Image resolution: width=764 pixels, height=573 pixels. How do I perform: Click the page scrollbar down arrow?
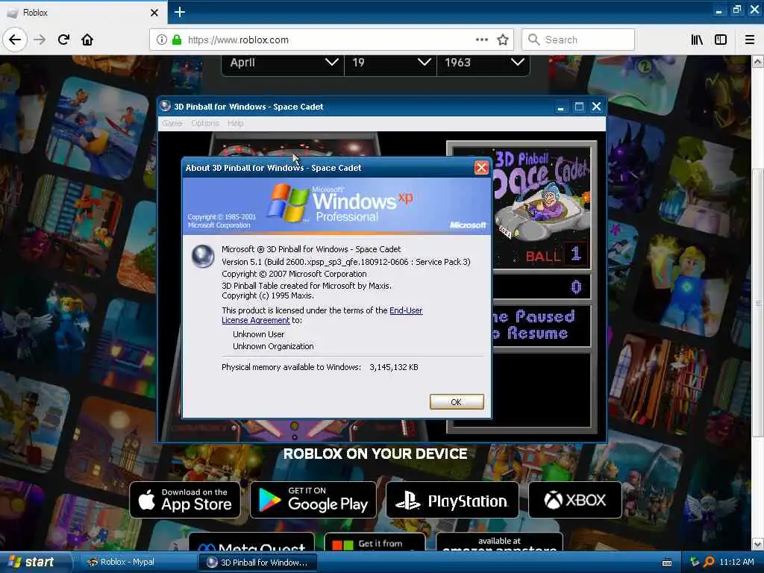pos(758,544)
